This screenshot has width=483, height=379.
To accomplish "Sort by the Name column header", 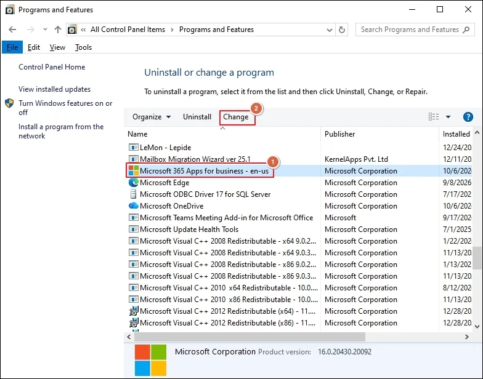I will coord(138,134).
